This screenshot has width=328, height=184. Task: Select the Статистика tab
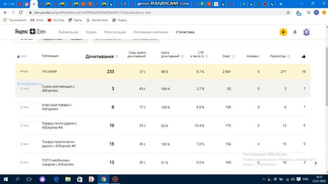[185, 32]
